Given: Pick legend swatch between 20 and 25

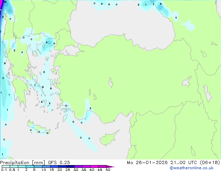Looking at the screenshot, I should [62, 166].
